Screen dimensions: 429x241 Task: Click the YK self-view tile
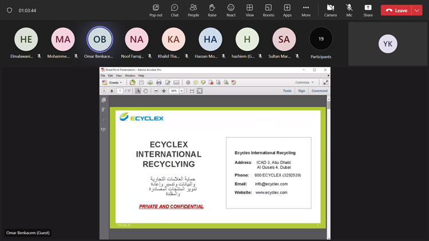pyautogui.click(x=388, y=44)
